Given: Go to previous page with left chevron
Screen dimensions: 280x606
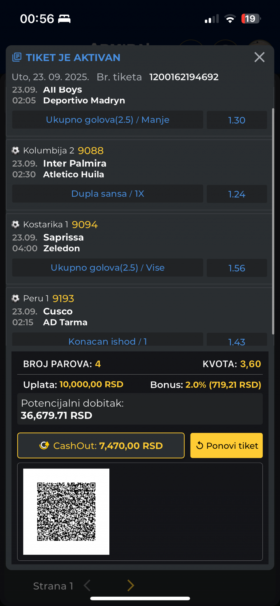Looking at the screenshot, I should click(87, 586).
